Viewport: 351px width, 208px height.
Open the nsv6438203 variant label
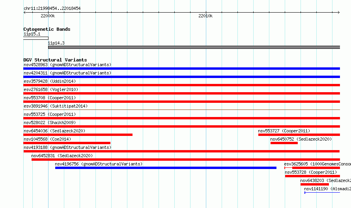(x=325, y=180)
